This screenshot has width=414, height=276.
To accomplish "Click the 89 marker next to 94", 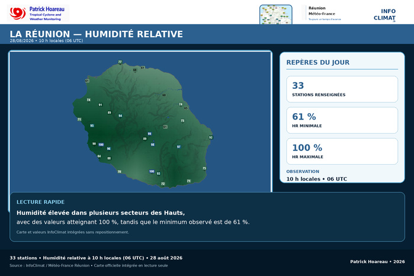I will click(110, 113).
